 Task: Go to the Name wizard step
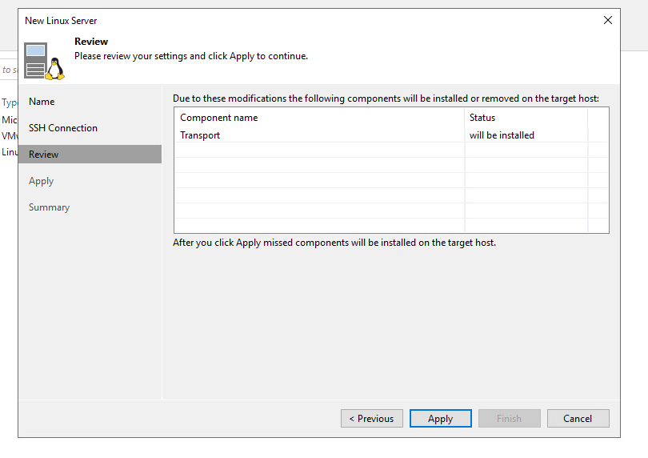coord(42,102)
